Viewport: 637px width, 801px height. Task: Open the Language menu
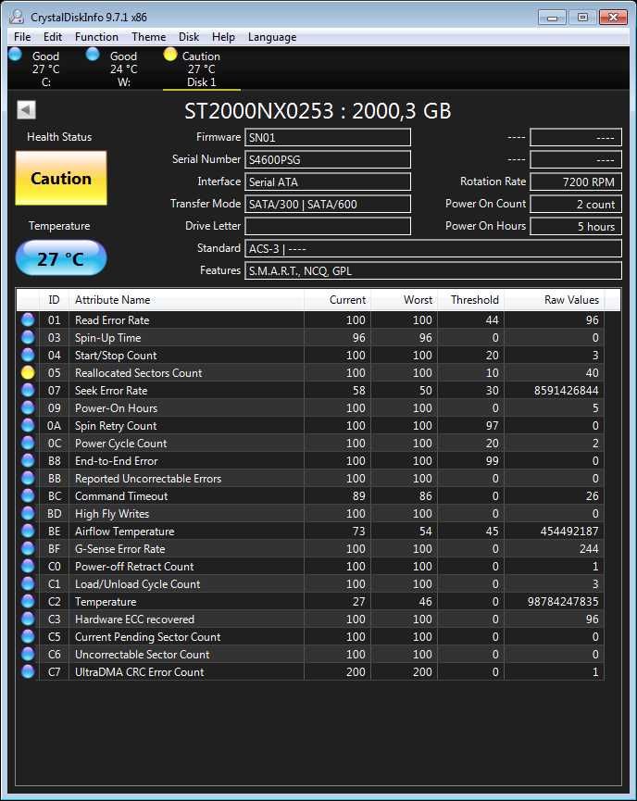pos(272,37)
